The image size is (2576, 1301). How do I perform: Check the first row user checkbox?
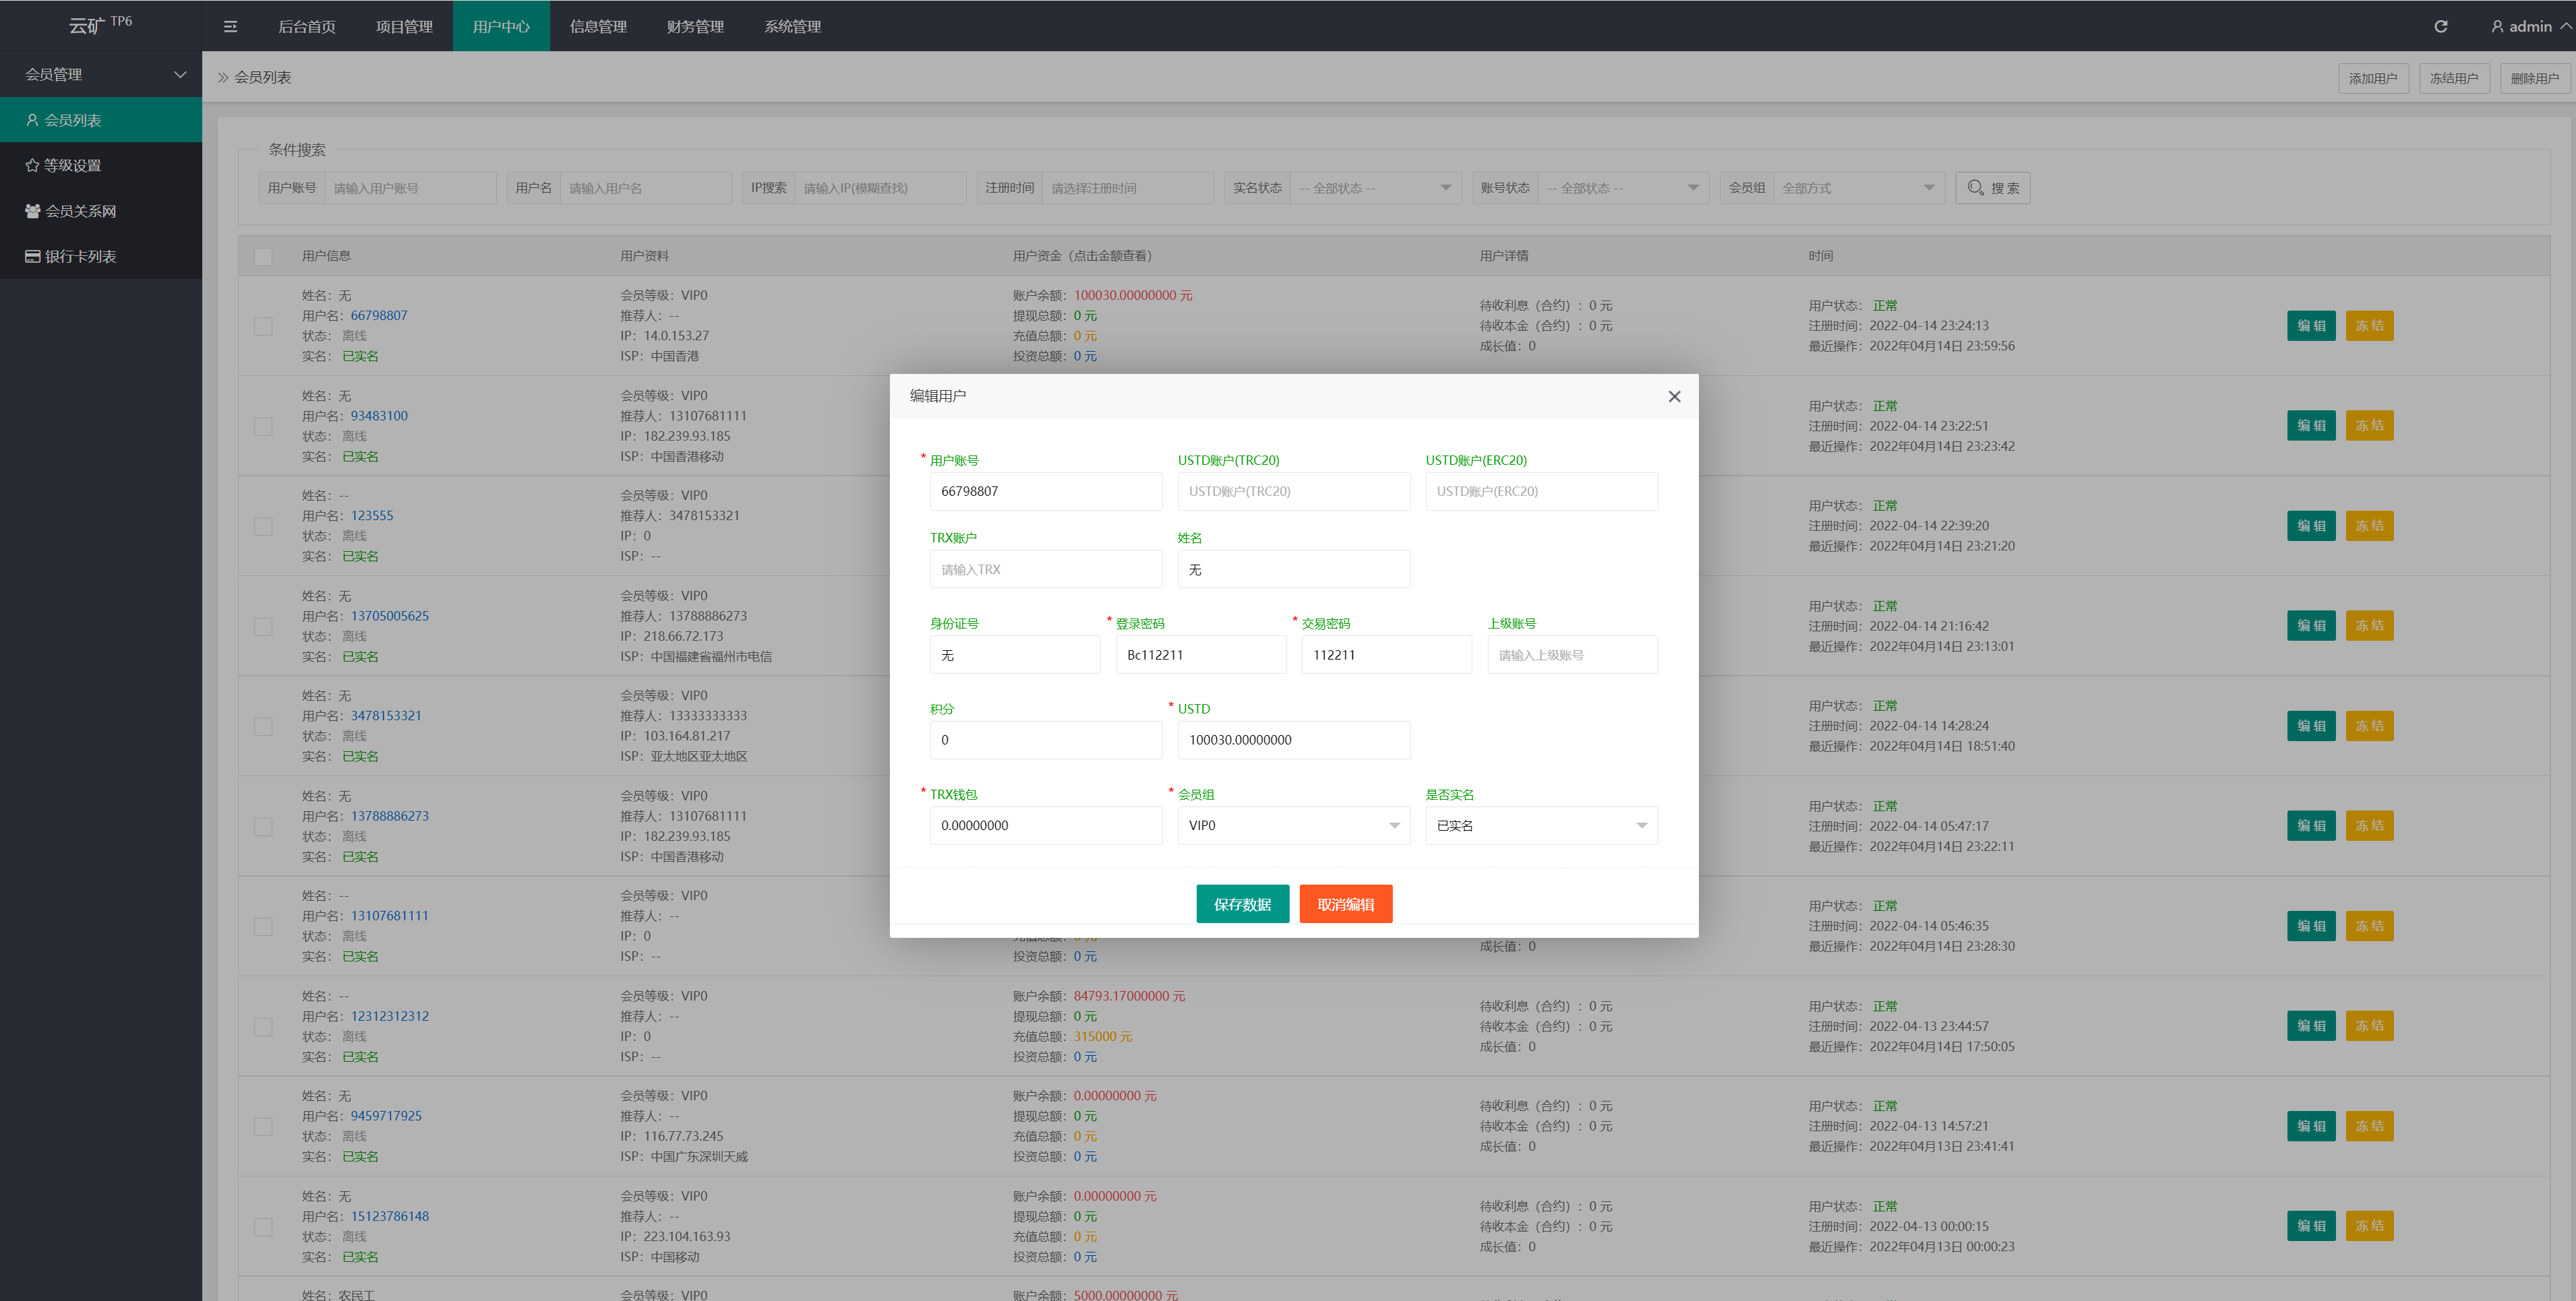264,327
